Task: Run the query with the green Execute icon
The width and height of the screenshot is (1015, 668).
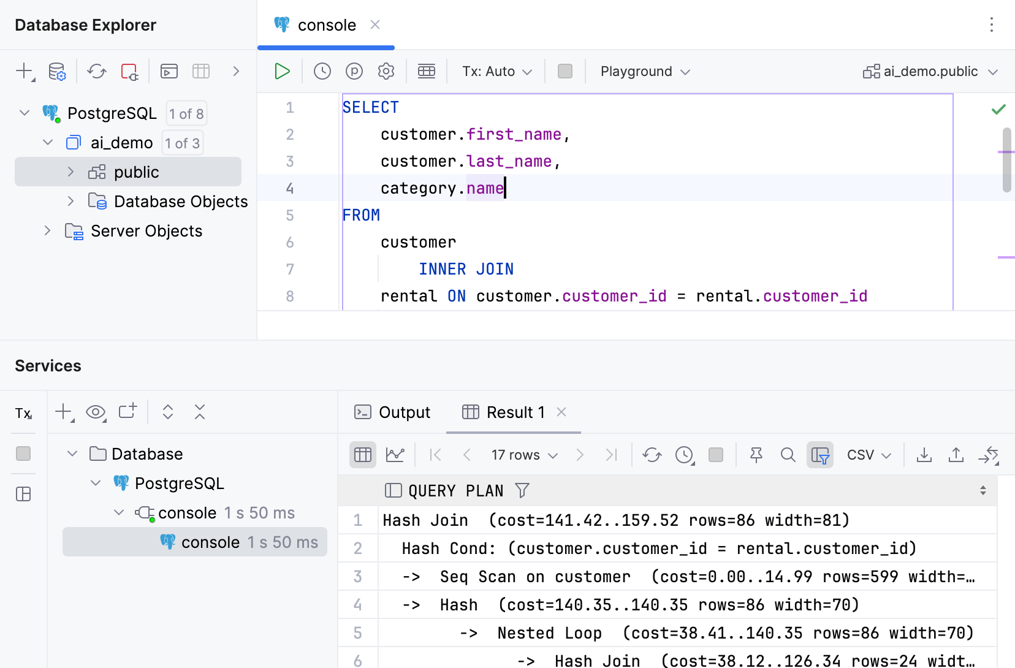Action: point(282,71)
